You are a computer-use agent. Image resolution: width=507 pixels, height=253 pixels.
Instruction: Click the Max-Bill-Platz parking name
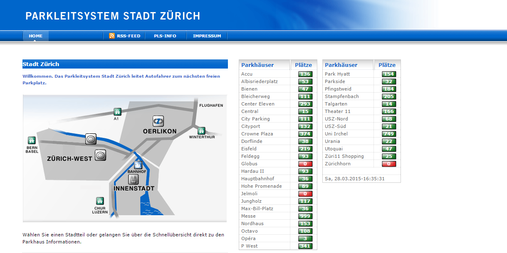coord(257,209)
